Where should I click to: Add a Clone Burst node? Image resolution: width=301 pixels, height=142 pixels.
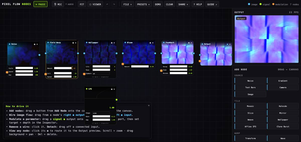[283, 126]
